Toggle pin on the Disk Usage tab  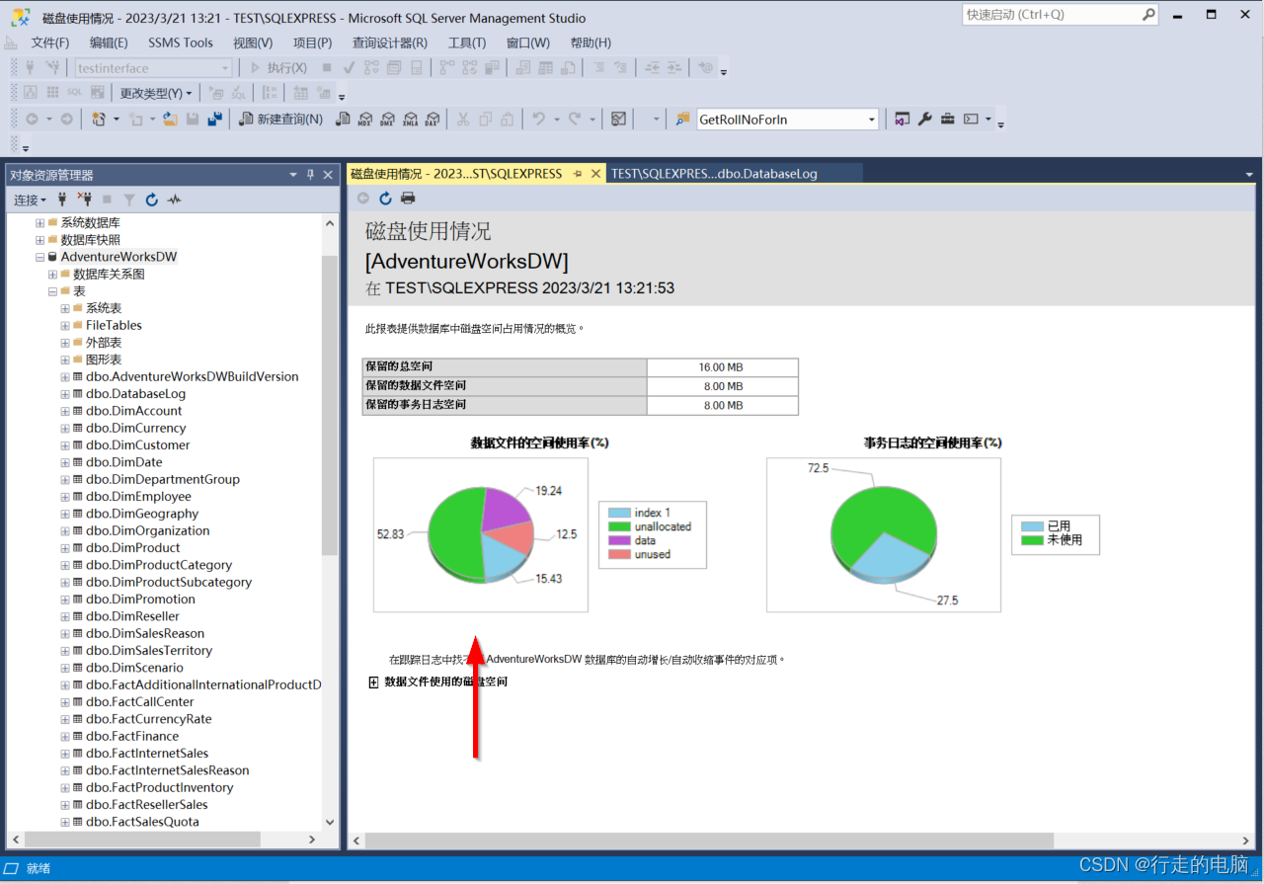point(578,174)
